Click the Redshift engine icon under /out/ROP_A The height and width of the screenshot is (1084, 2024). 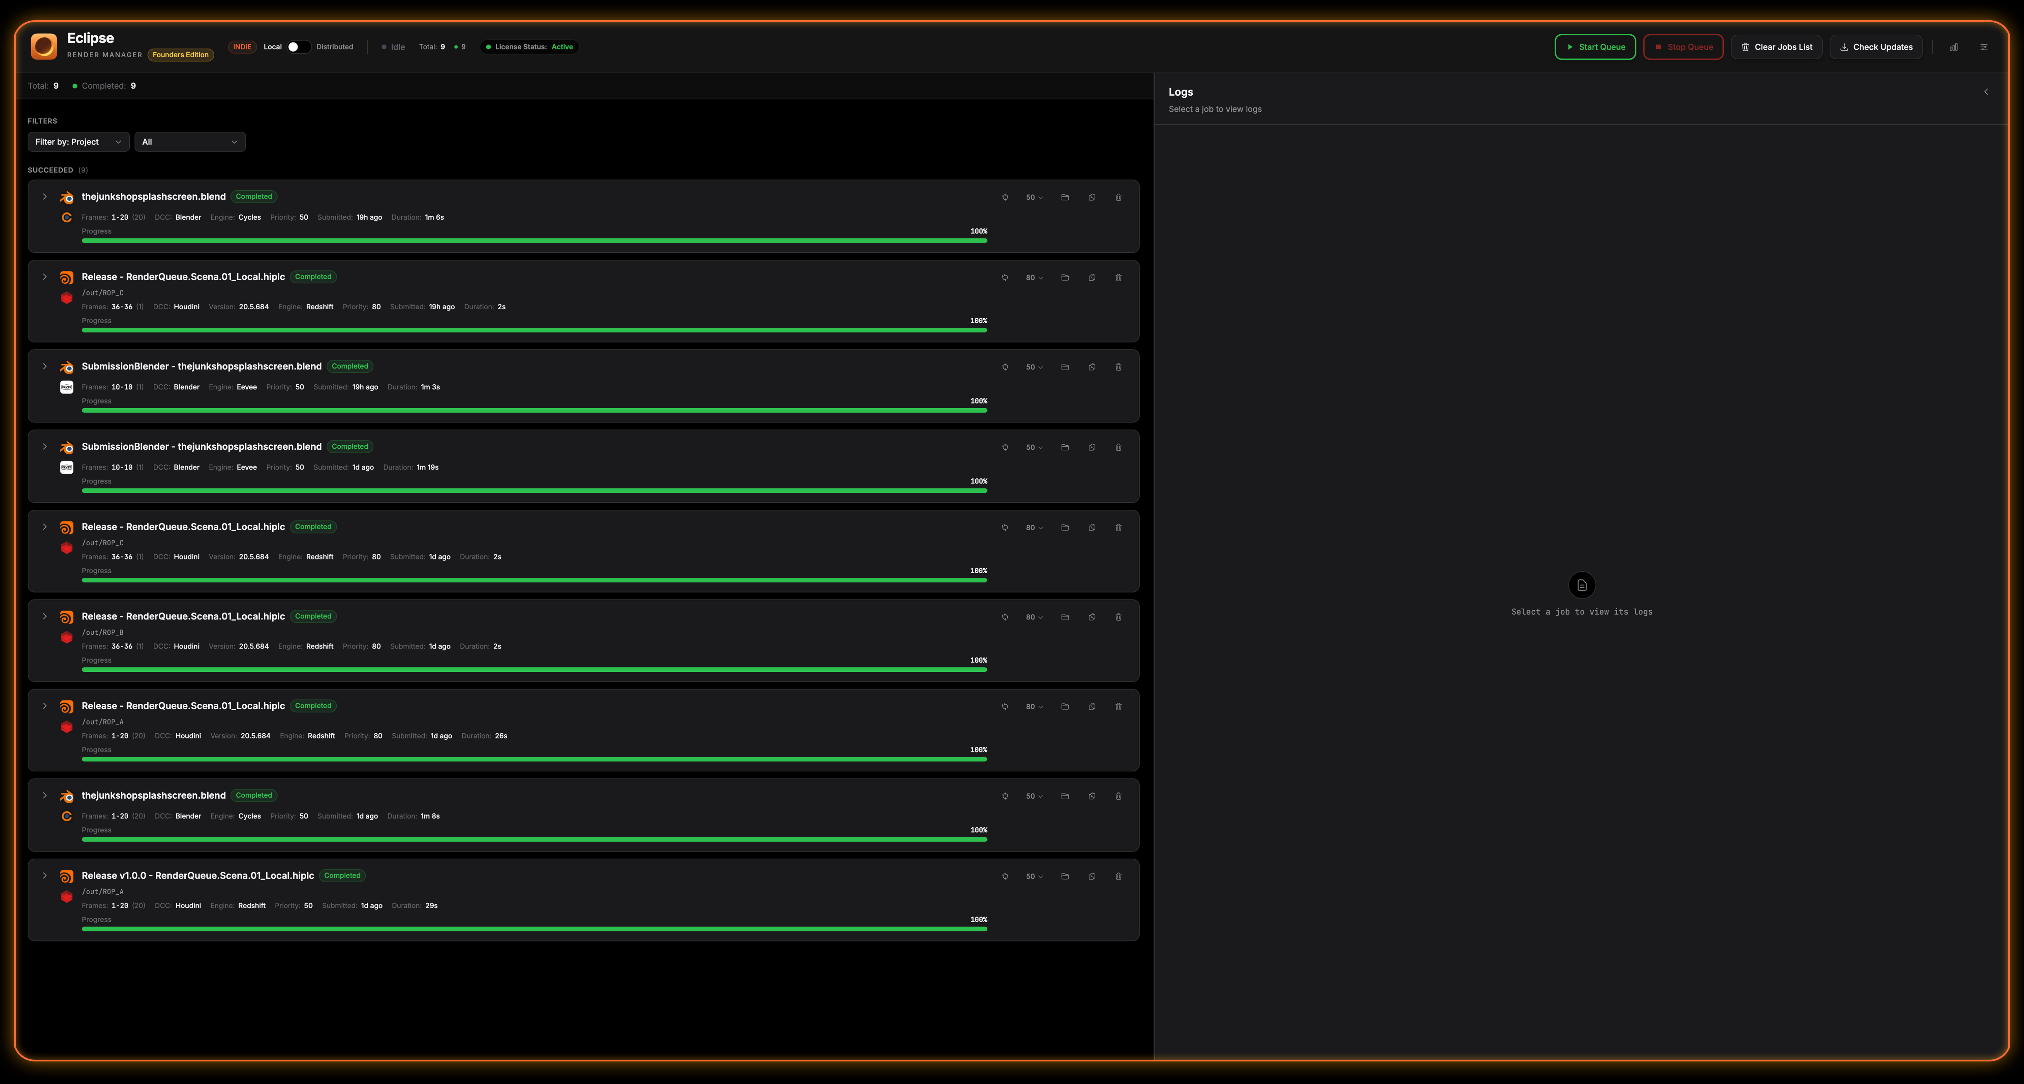pyautogui.click(x=67, y=727)
